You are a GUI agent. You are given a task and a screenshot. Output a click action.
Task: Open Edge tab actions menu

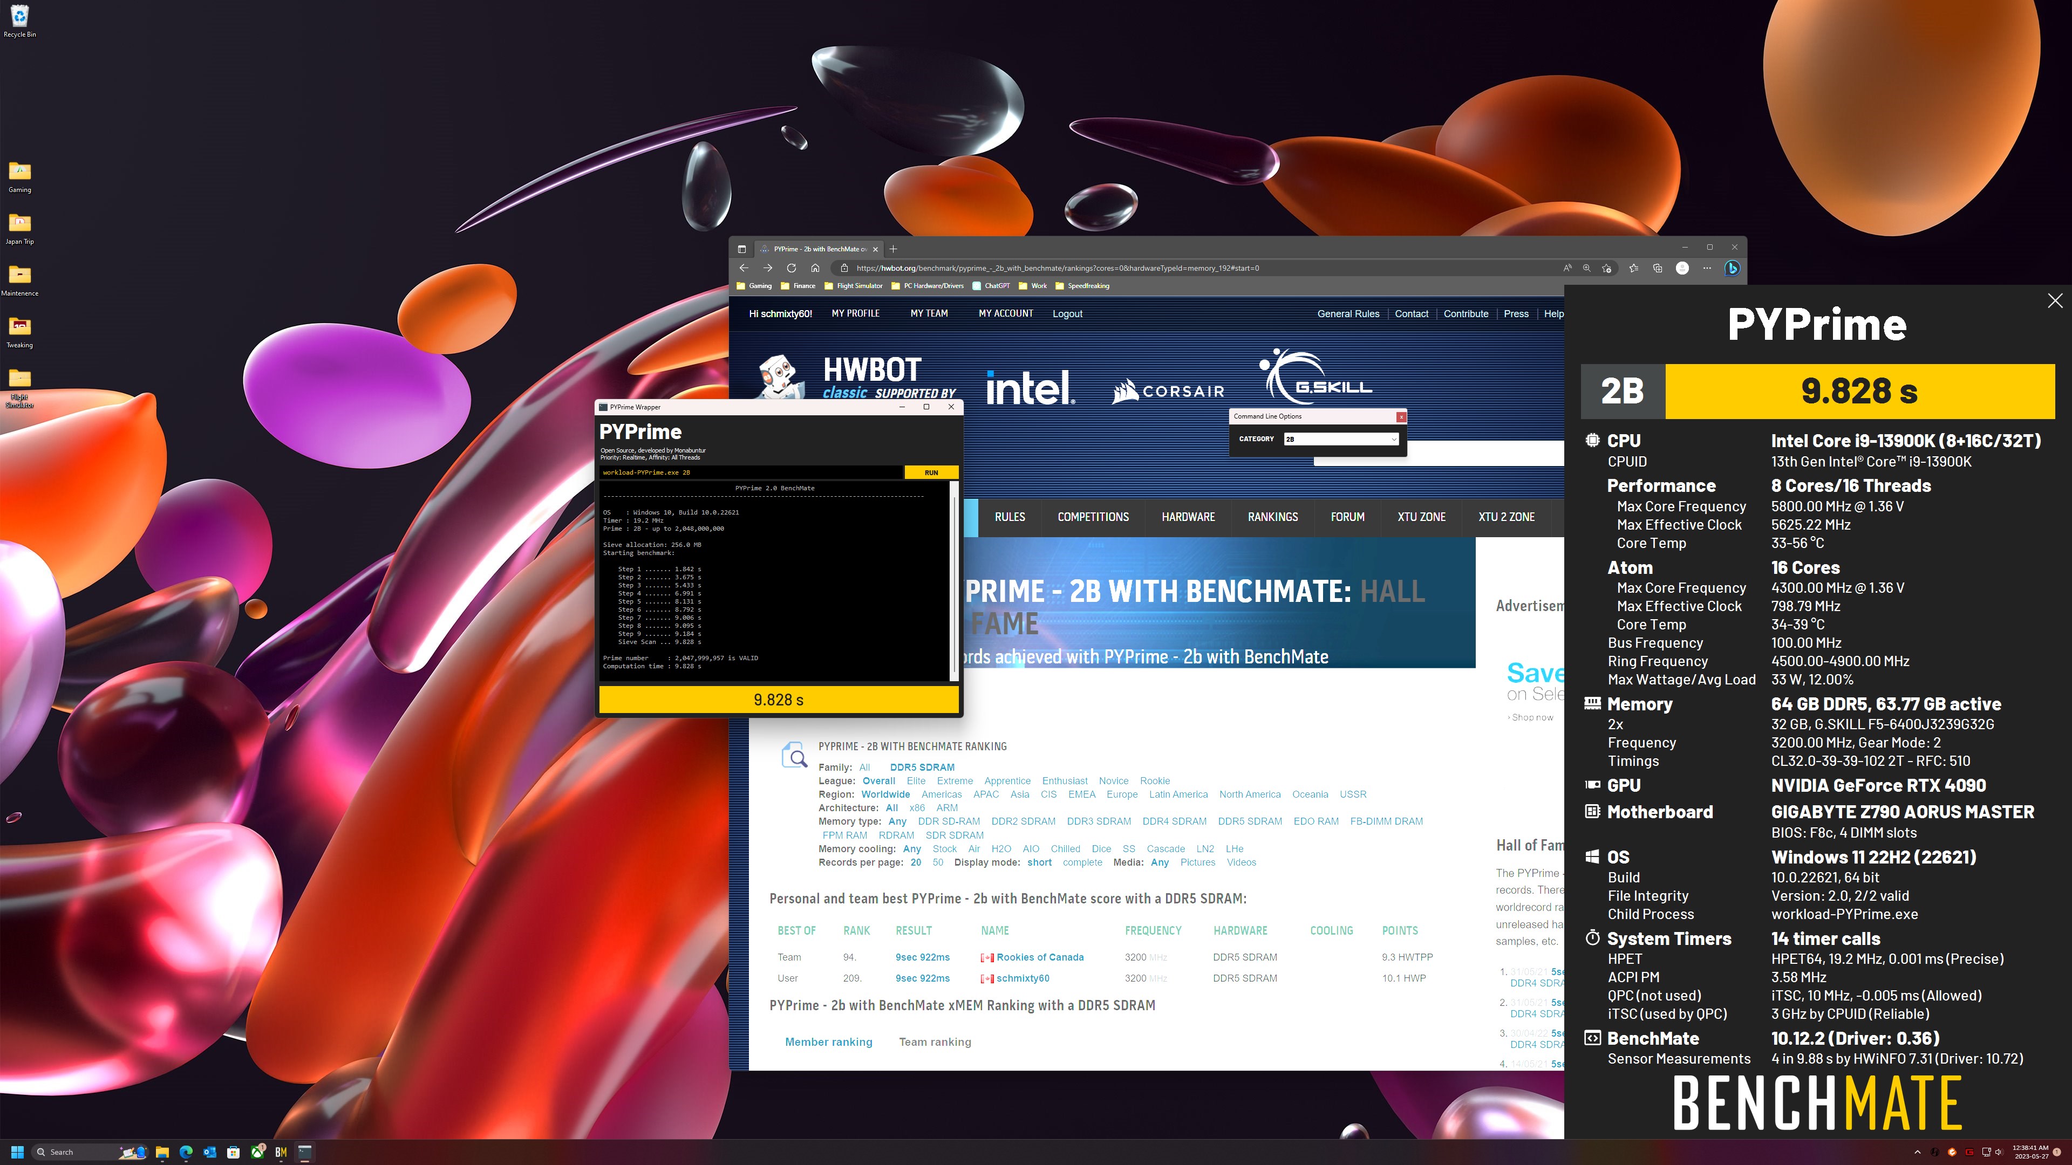[x=741, y=249]
